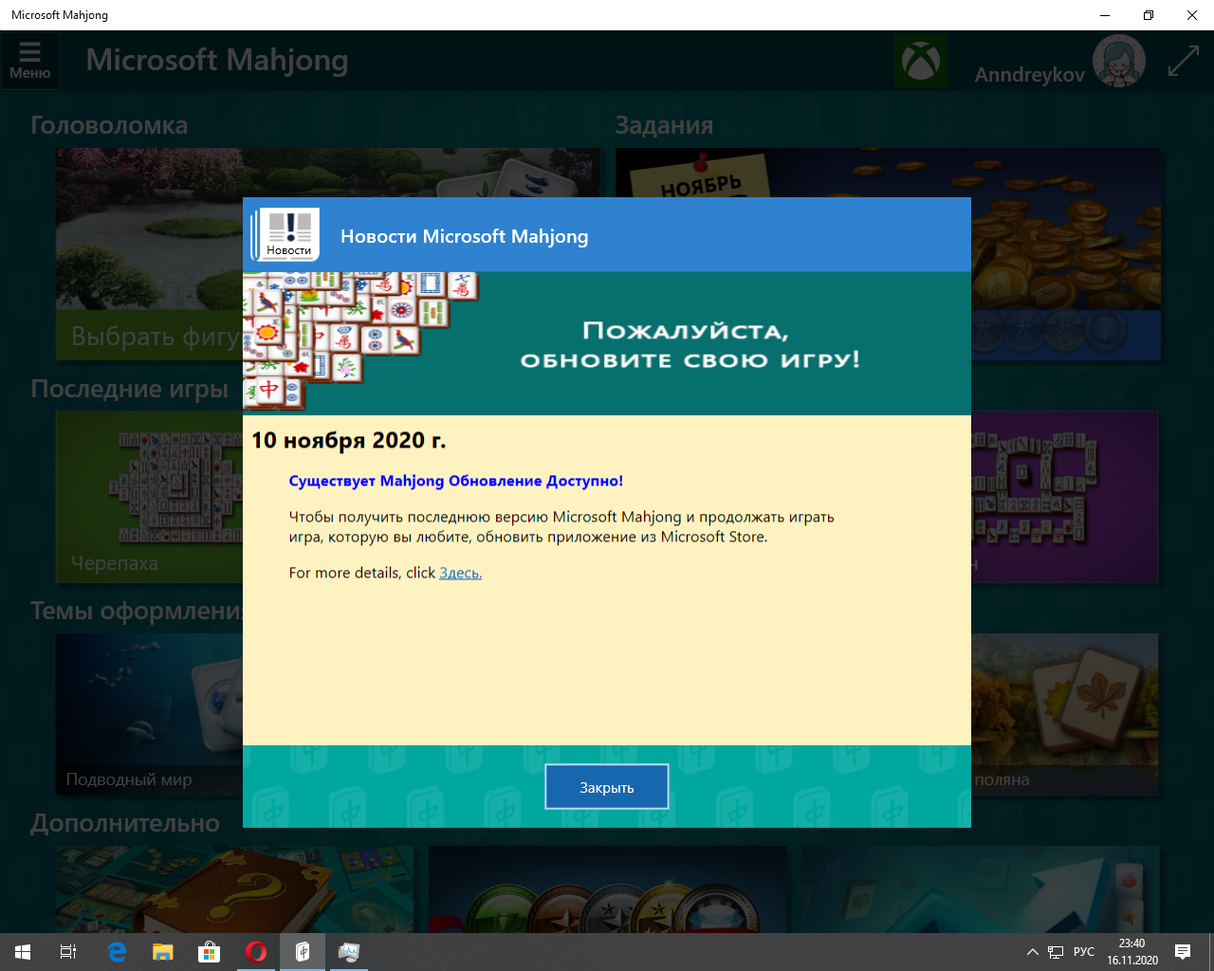Open the tile with the white arrow
Image resolution: width=1214 pixels, height=971 pixels.
(x=981, y=889)
